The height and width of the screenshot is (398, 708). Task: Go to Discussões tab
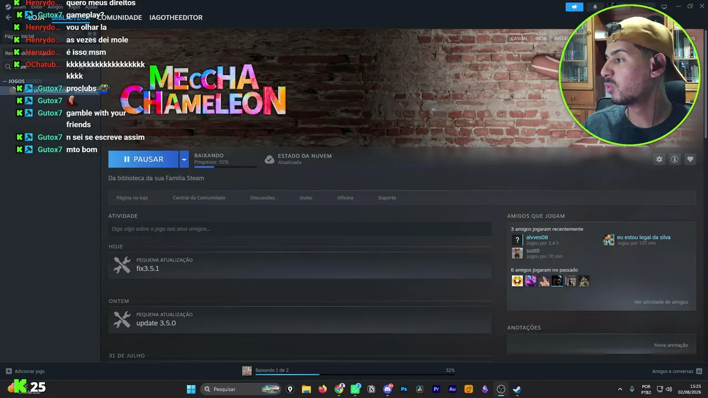tap(262, 197)
